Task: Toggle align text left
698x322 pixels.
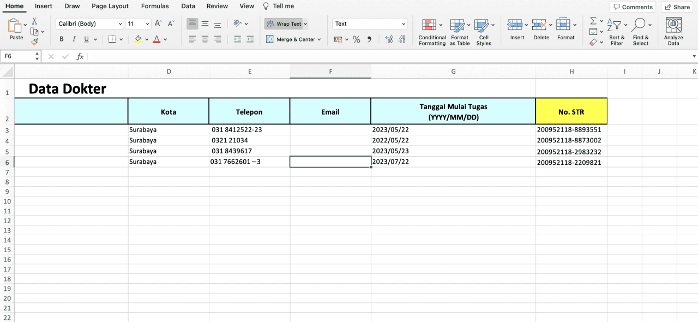Action: tap(192, 39)
